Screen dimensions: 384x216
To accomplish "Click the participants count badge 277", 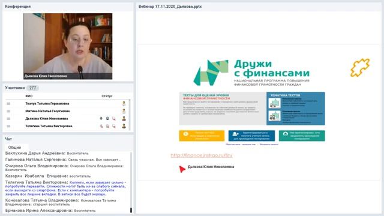I will point(32,88).
